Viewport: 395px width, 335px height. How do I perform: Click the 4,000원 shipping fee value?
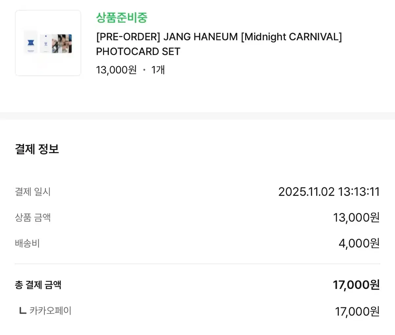coord(359,243)
